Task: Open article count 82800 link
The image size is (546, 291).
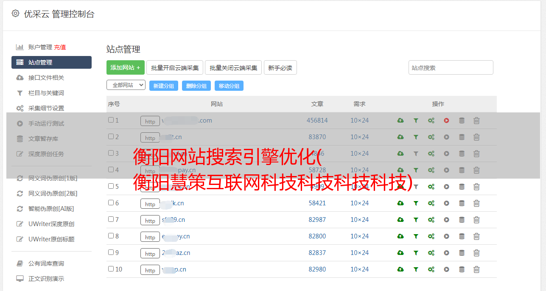Action: click(x=317, y=236)
